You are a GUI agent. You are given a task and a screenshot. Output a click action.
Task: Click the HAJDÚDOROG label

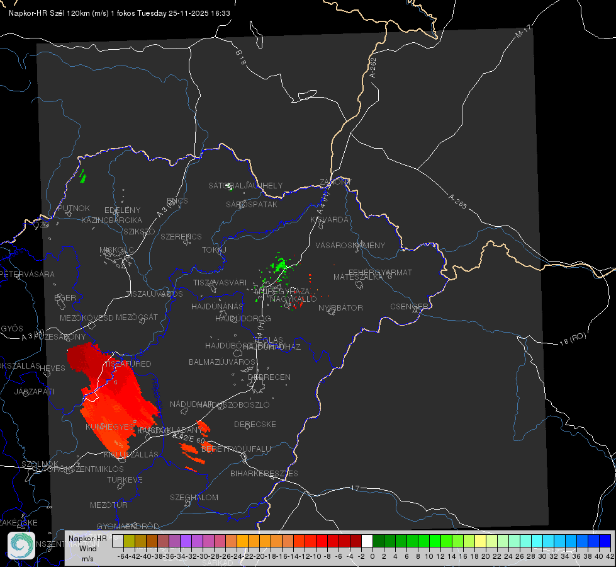[243, 318]
